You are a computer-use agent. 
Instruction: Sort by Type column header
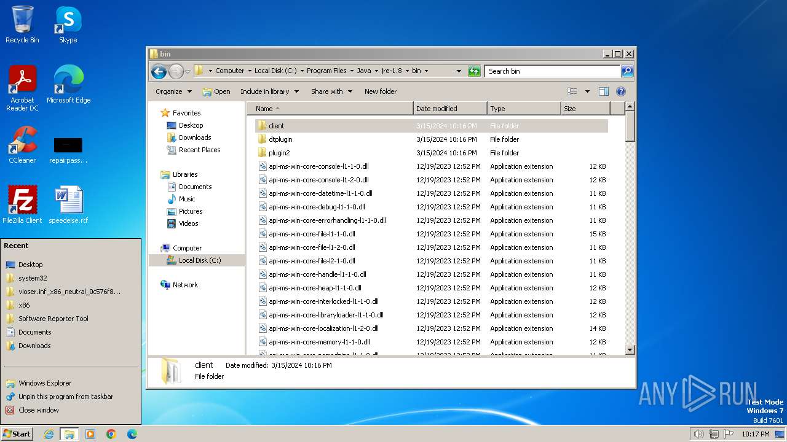pos(524,109)
